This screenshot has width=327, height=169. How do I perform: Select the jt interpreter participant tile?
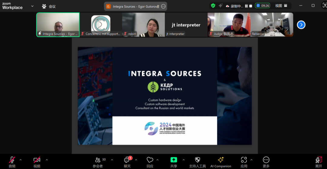tap(186, 25)
